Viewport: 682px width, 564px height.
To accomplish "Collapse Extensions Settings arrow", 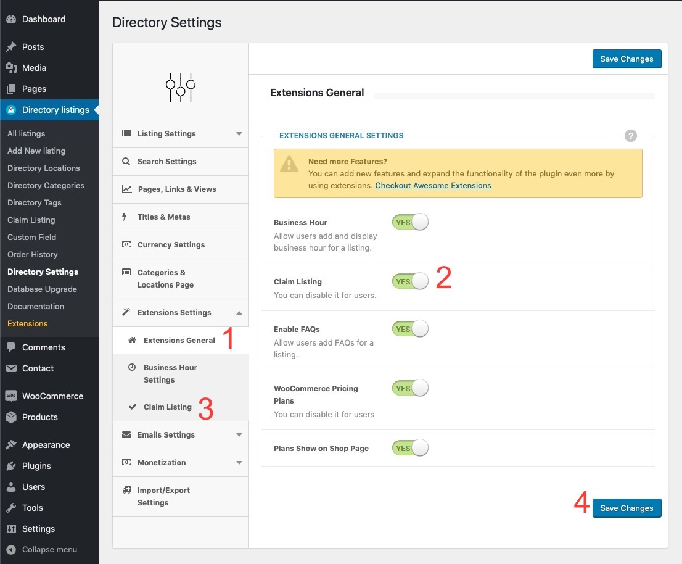I will [x=239, y=313].
